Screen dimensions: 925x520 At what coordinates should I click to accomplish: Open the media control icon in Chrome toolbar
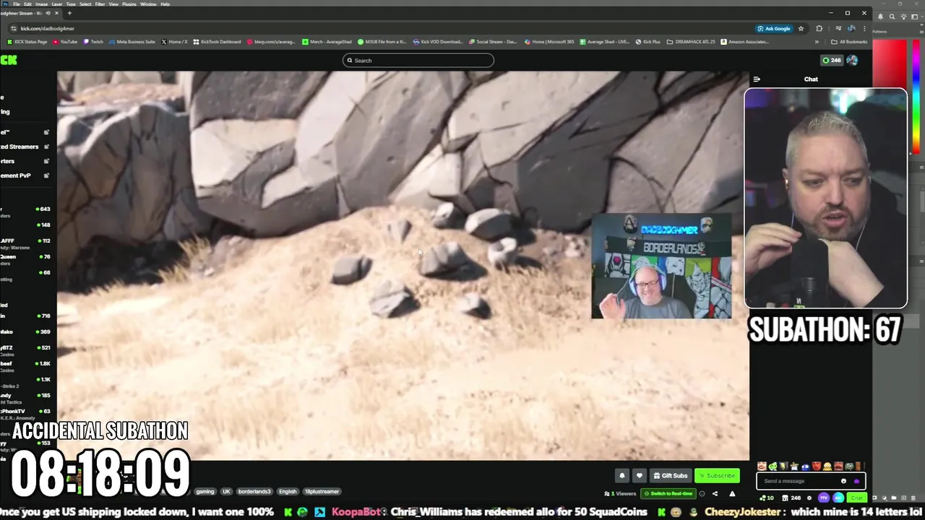click(838, 28)
